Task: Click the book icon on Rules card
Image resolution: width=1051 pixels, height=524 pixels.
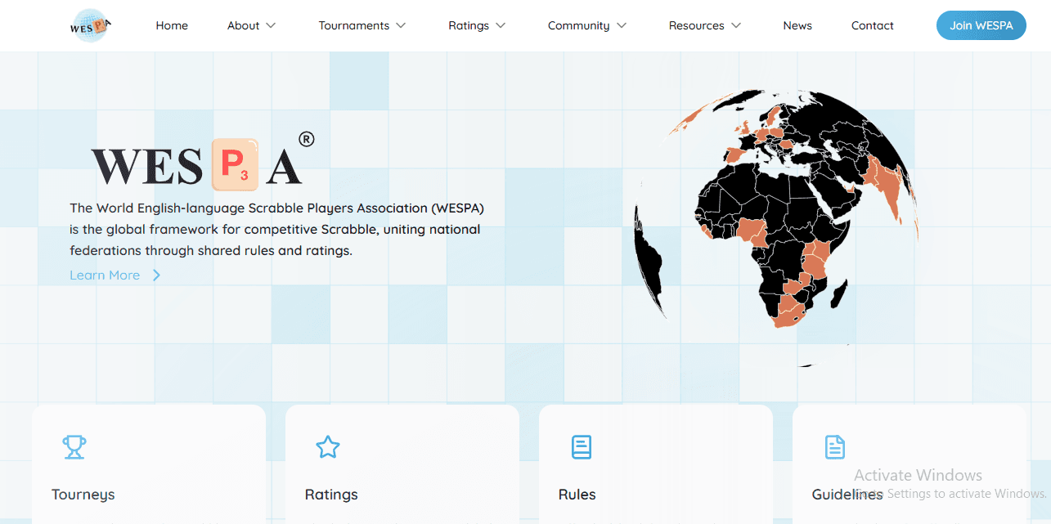Action: pyautogui.click(x=582, y=447)
